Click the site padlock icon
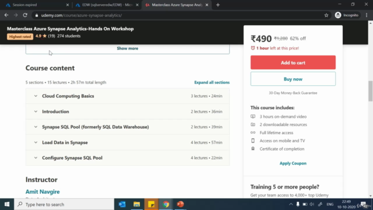The image size is (373, 210). 36,15
